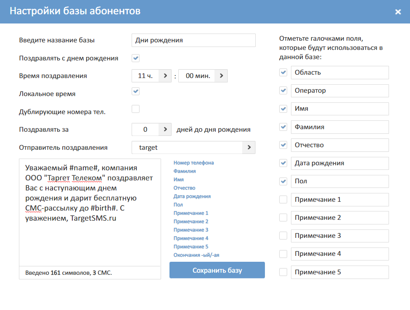The height and width of the screenshot is (310, 410).
Task: Uncheck the 'Область' field checkbox
Action: coord(283,73)
